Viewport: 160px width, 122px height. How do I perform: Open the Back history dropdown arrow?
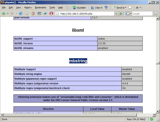pos(8,14)
